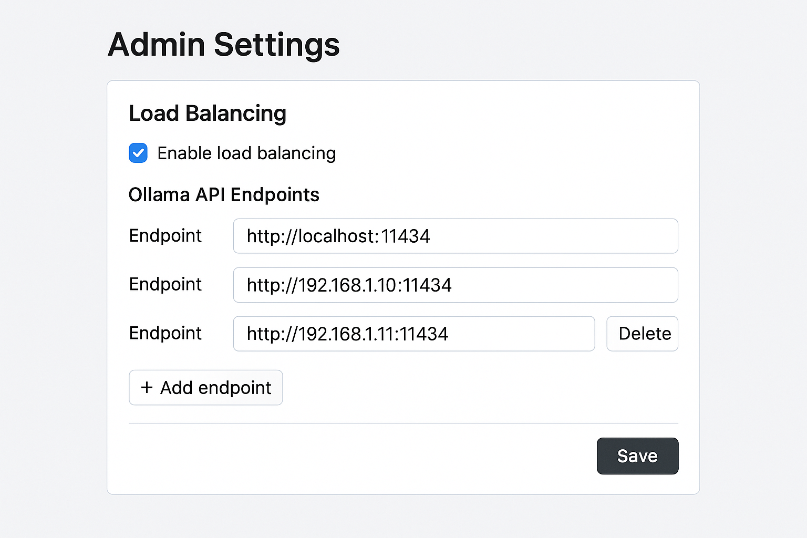Click the Endpoint label on the third row

click(x=165, y=333)
